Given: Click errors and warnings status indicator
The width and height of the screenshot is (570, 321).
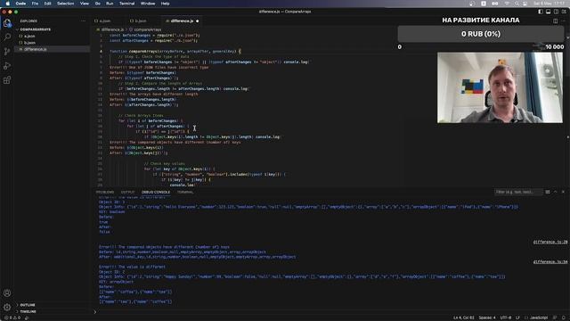Looking at the screenshot, I should click(x=12, y=317).
